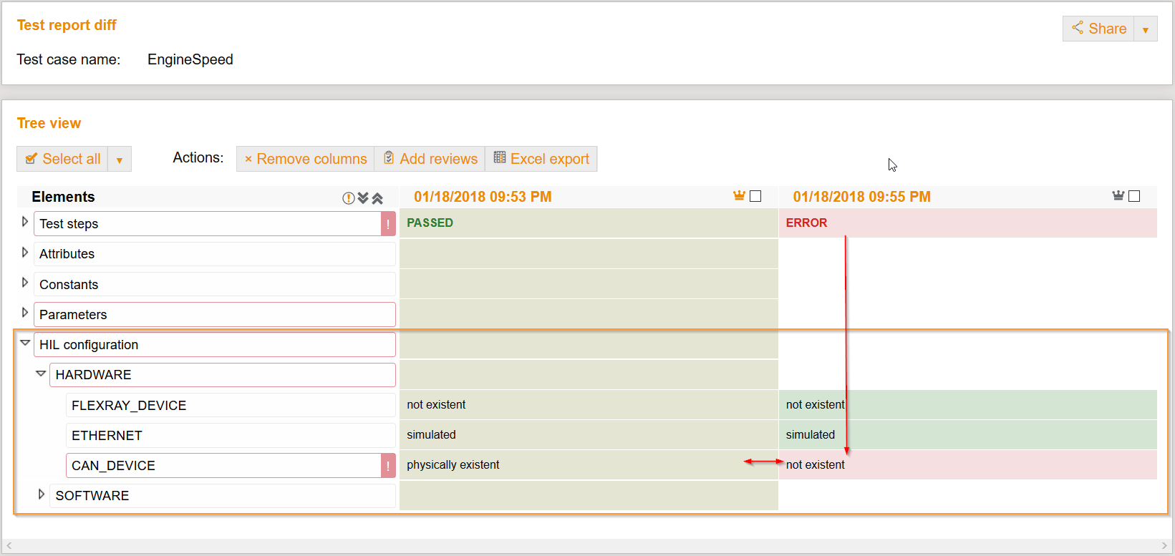Open the Select all dropdown arrow
The image size is (1175, 556).
(x=120, y=160)
